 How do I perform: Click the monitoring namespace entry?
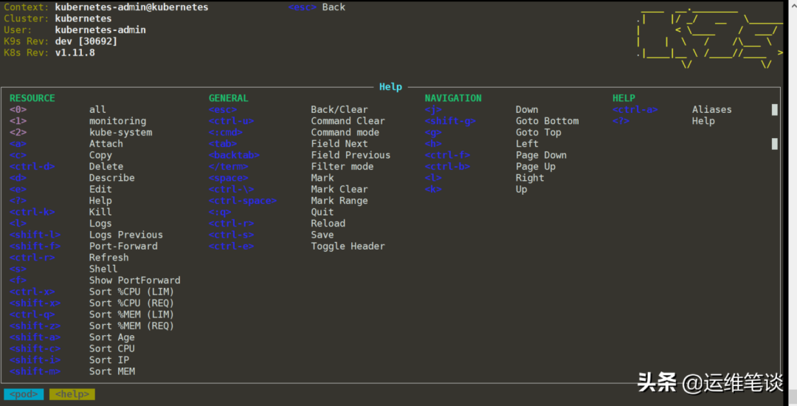click(117, 121)
